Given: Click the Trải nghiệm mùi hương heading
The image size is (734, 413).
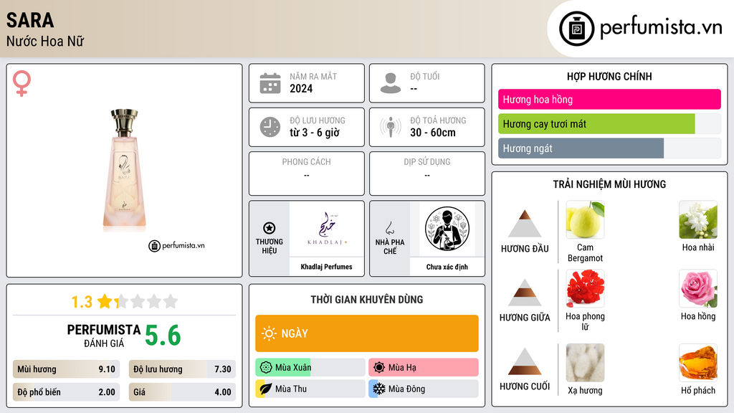Looking at the screenshot, I should pos(609,184).
